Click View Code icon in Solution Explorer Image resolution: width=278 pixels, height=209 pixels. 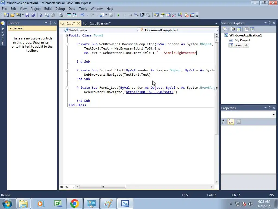(x=247, y=29)
